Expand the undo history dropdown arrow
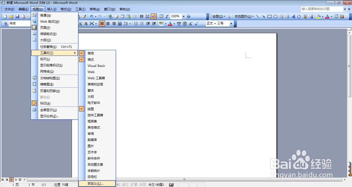 tap(96, 16)
